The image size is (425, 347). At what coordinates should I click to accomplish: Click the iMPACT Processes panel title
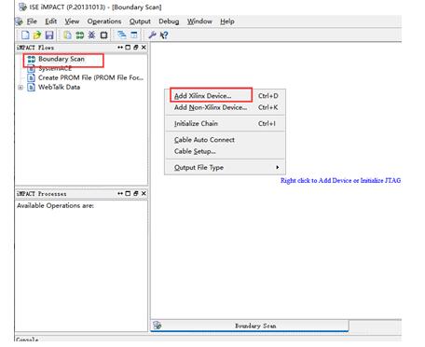point(41,194)
